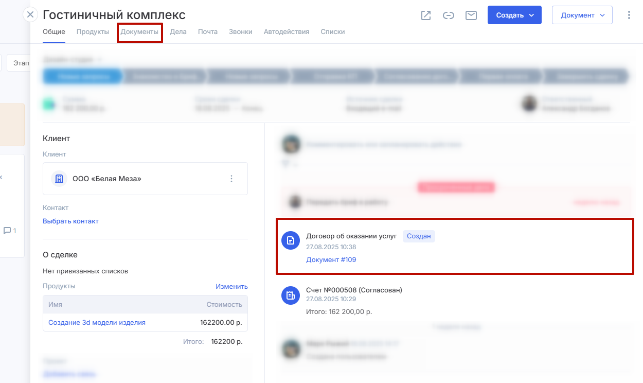Open the Документ #109 link

pos(331,260)
